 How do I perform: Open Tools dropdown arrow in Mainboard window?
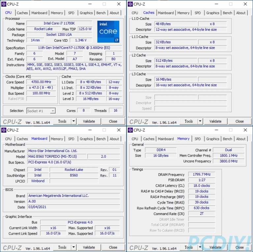[x=73, y=247]
